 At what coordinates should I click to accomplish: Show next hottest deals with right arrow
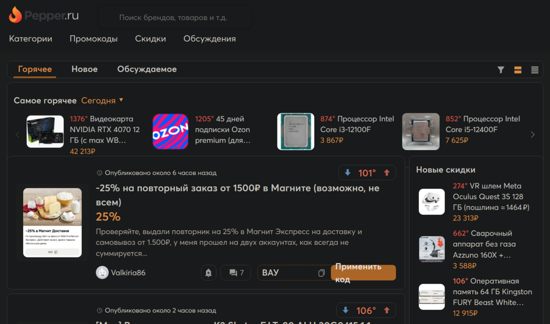click(x=532, y=135)
